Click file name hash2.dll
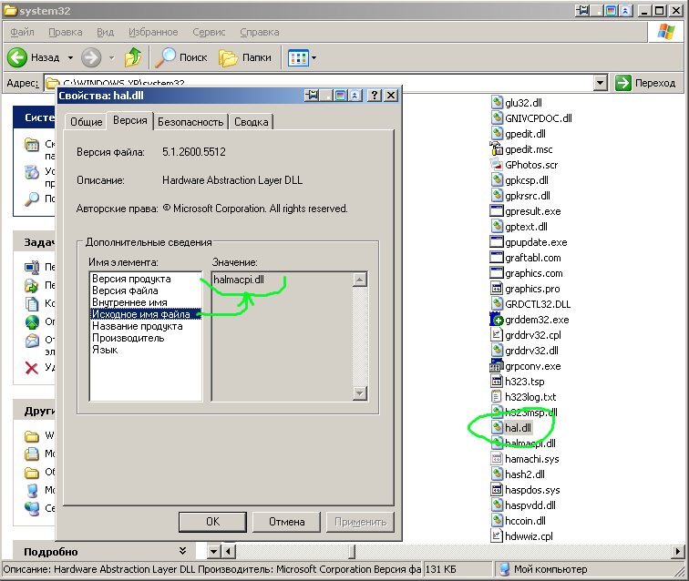This screenshot has width=689, height=581. coord(525,474)
